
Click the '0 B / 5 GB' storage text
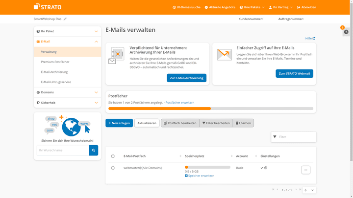(x=192, y=172)
